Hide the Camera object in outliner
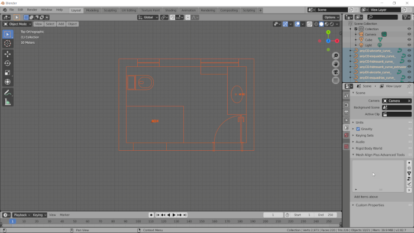The height and width of the screenshot is (233, 414). [x=409, y=34]
